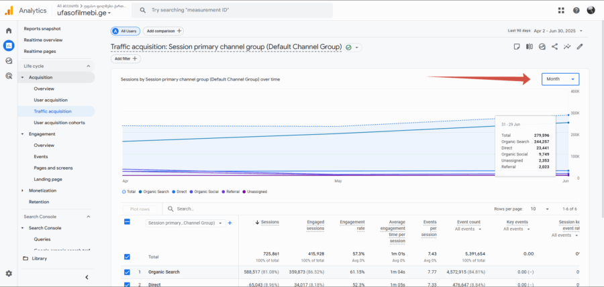Collapse the Engagement group
The height and width of the screenshot is (287, 604).
point(22,134)
